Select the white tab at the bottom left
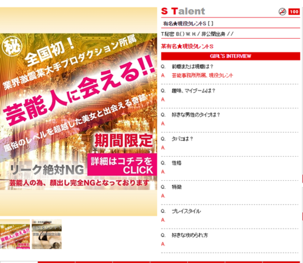303x263 pixels. point(19,262)
